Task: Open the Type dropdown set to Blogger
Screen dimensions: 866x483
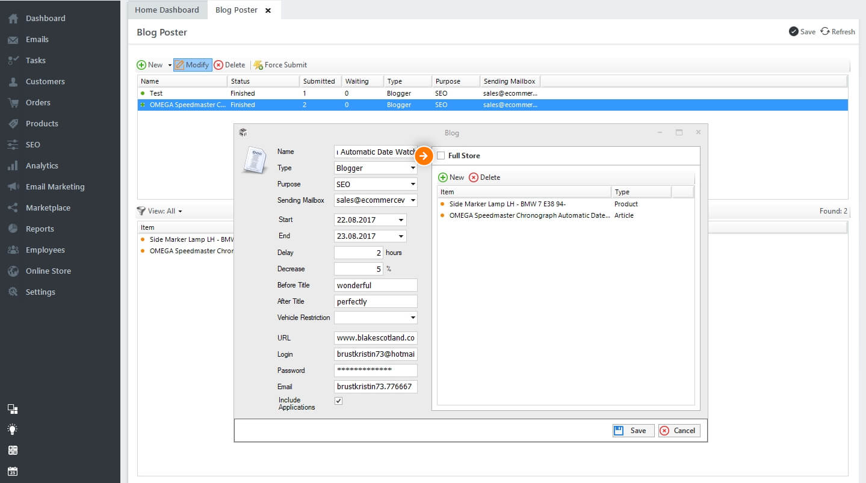Action: coord(376,168)
